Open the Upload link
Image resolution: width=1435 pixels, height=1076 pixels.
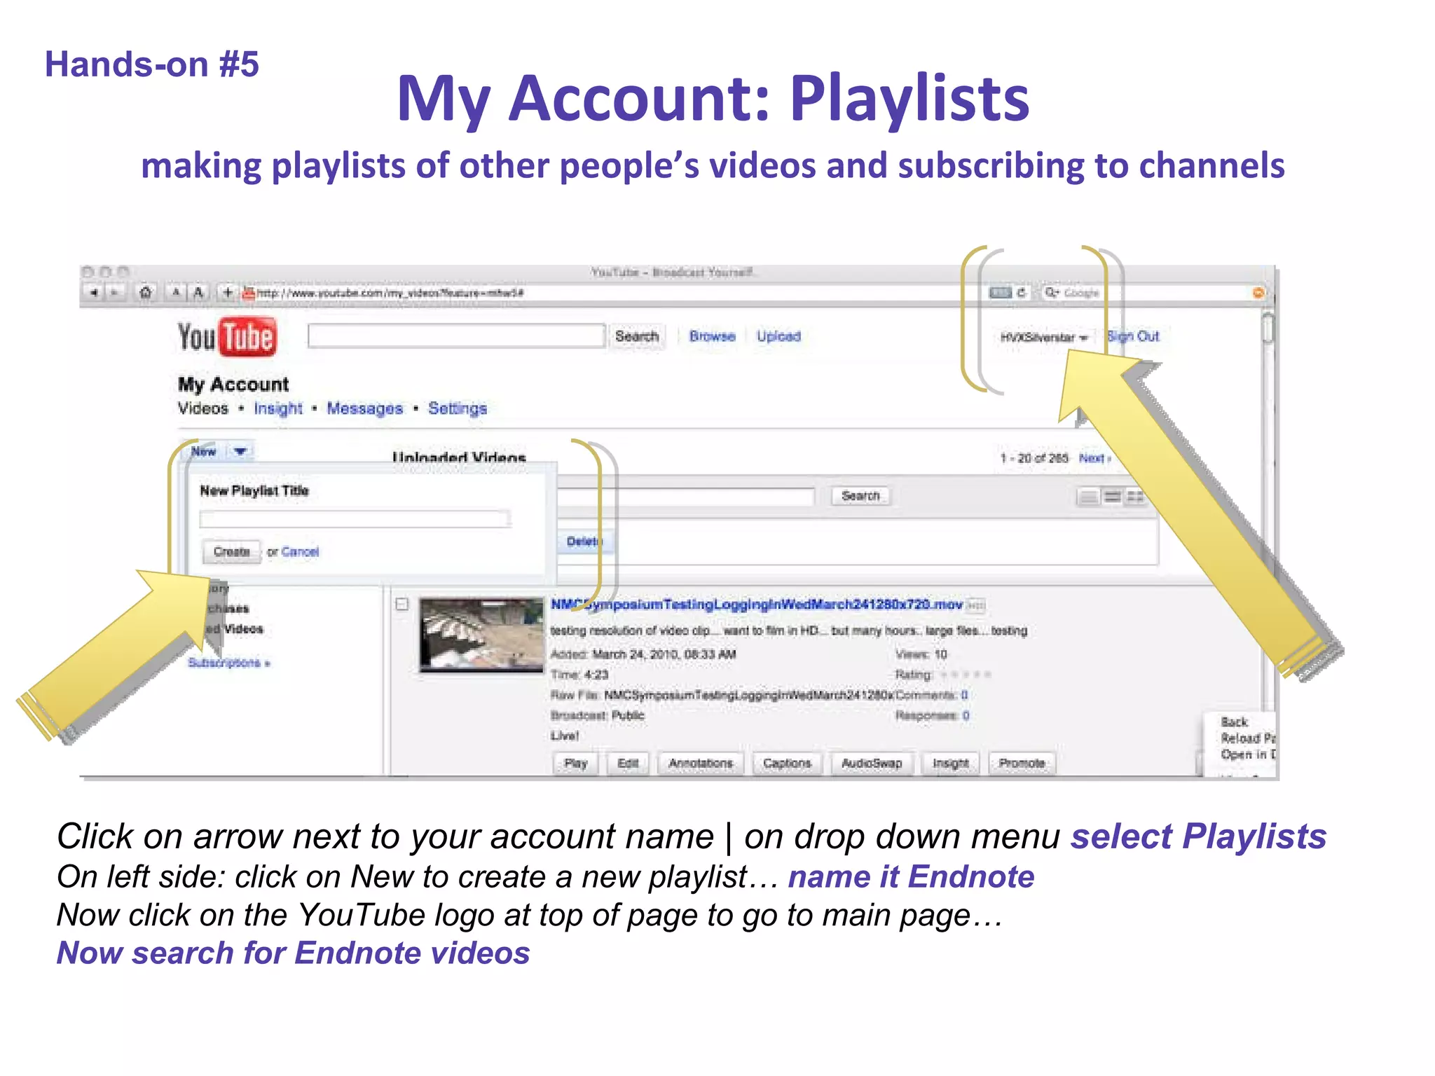[778, 336]
